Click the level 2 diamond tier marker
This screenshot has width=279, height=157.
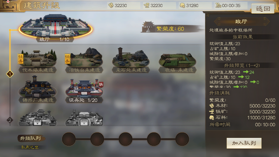click(x=10, y=120)
